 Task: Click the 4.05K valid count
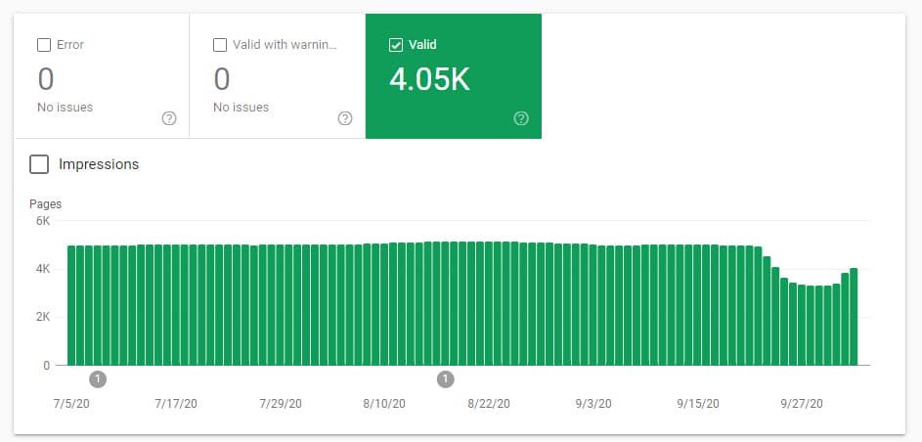click(x=430, y=79)
